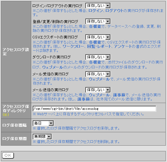Click the first 議事録 link under メール送信
The width and height of the screenshot is (167, 162).
pos(119,95)
